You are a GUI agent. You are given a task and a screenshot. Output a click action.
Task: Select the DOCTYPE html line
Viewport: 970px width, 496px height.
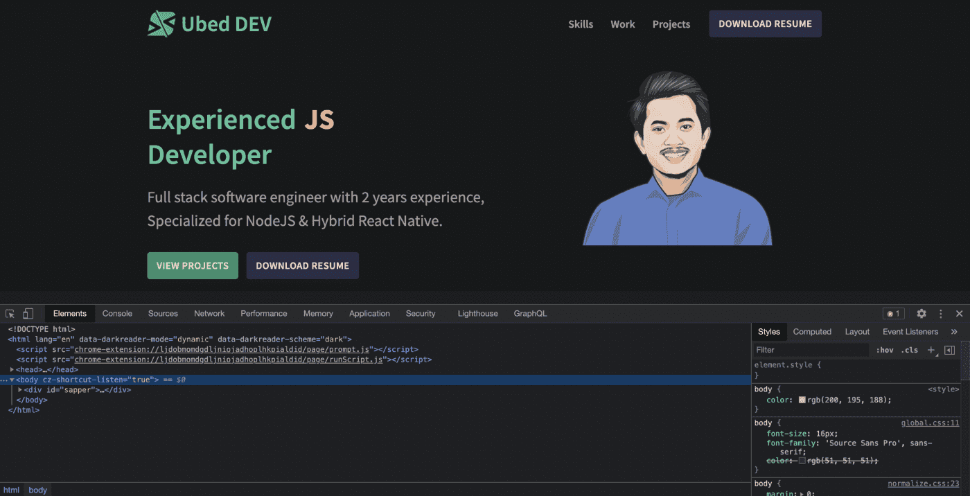click(42, 329)
